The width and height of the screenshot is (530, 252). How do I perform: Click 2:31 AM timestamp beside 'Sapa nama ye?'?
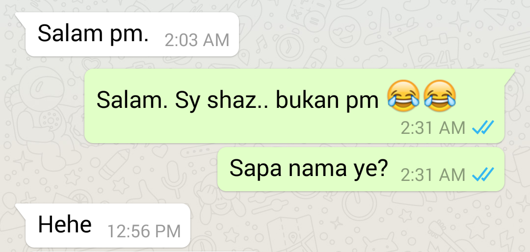coord(433,175)
